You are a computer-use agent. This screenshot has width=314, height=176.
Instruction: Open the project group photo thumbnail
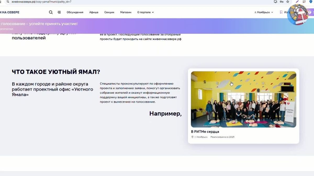coord(244,99)
